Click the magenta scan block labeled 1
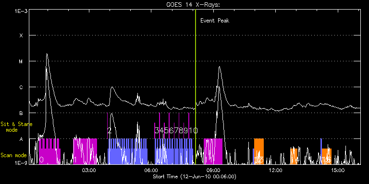Image resolution: width=369 pixels, height=184 pixels. pyautogui.click(x=85, y=151)
